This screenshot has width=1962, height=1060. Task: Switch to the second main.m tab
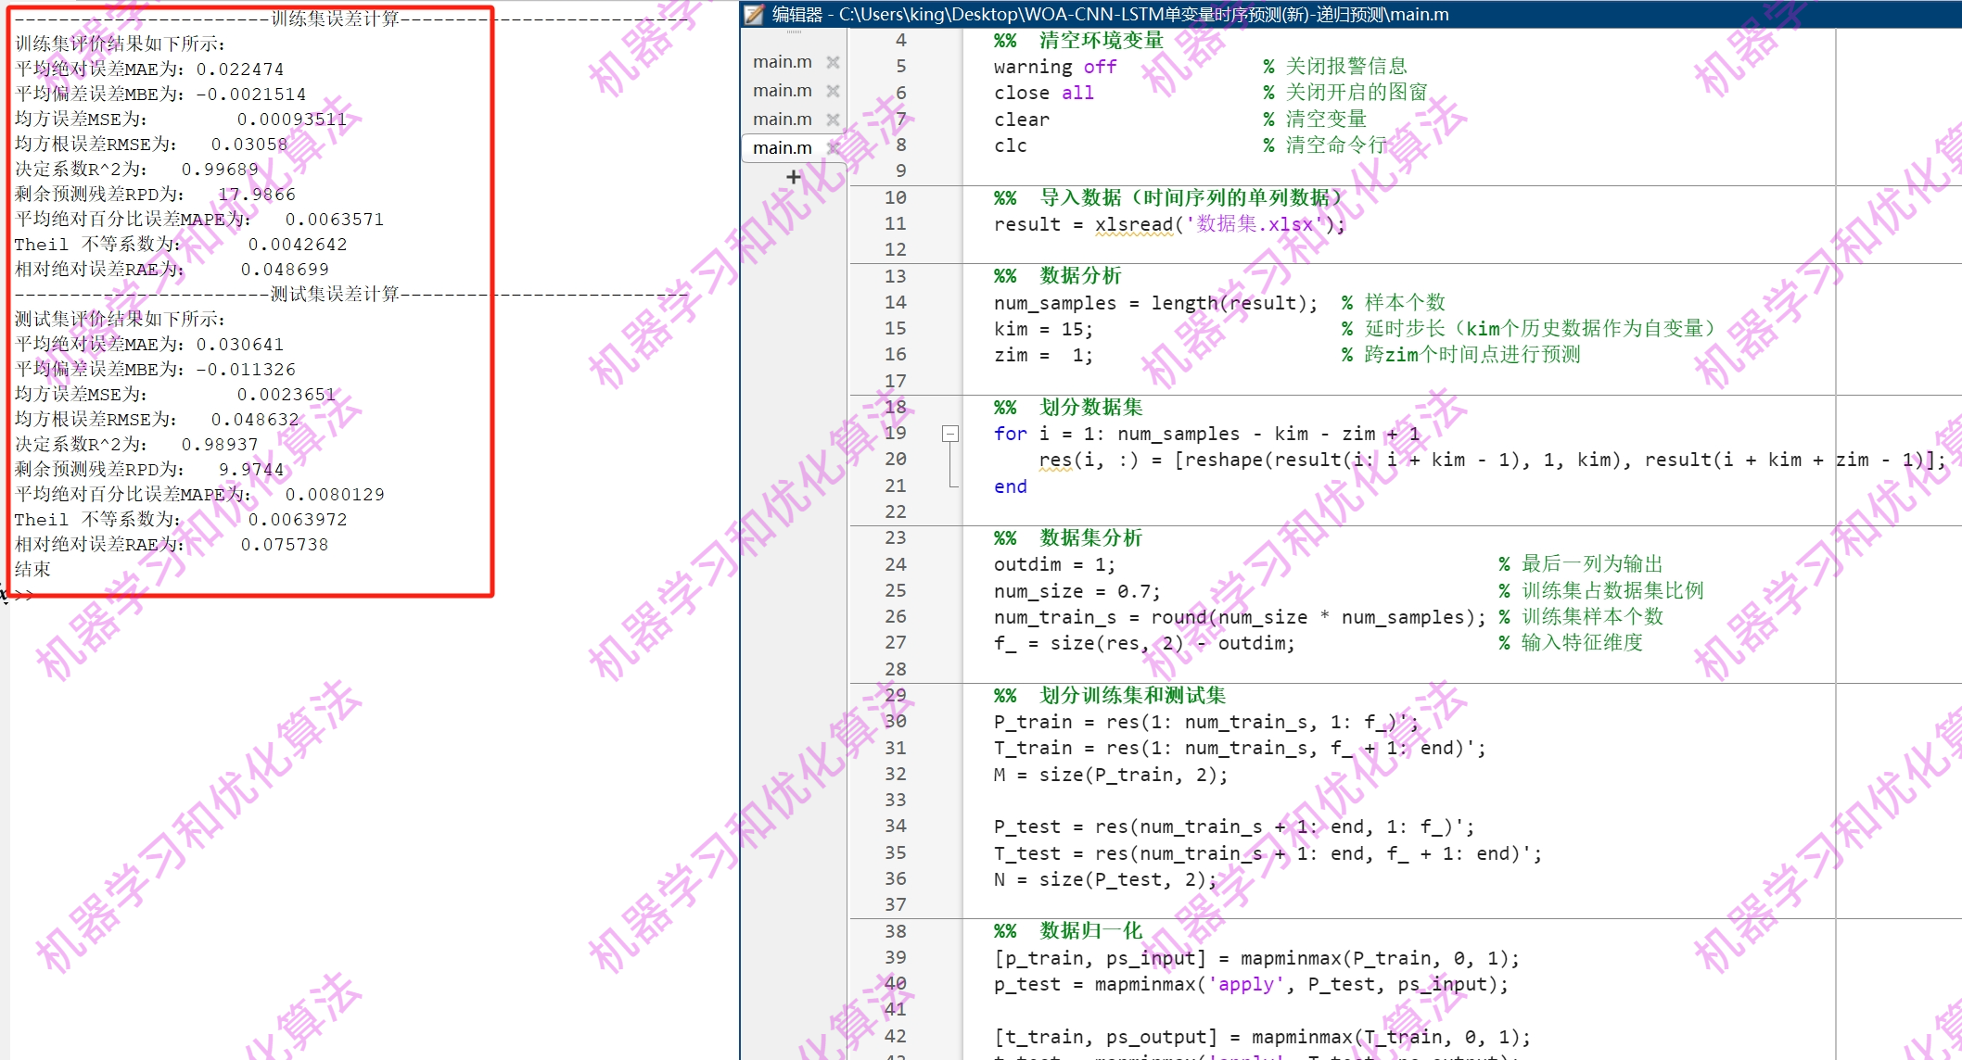pos(782,91)
